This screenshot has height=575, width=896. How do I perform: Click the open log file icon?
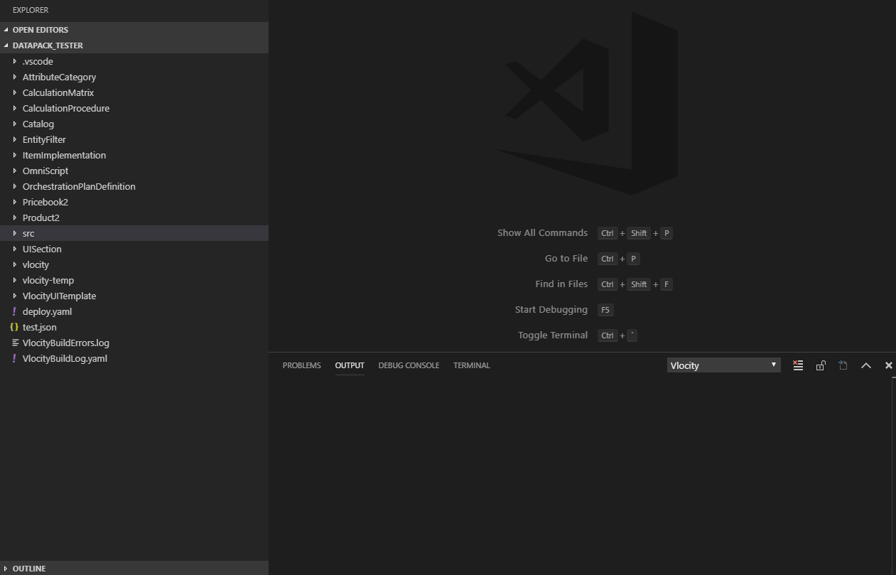[843, 365]
